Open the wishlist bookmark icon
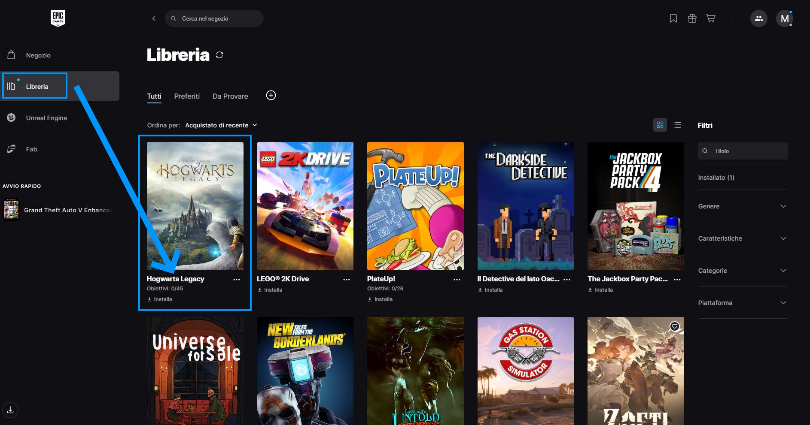The width and height of the screenshot is (810, 425). pos(673,18)
